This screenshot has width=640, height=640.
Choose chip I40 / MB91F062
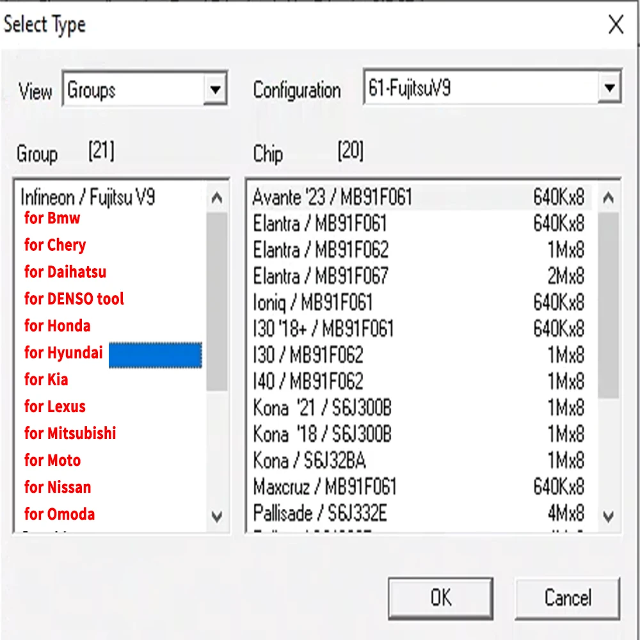[x=420, y=381]
